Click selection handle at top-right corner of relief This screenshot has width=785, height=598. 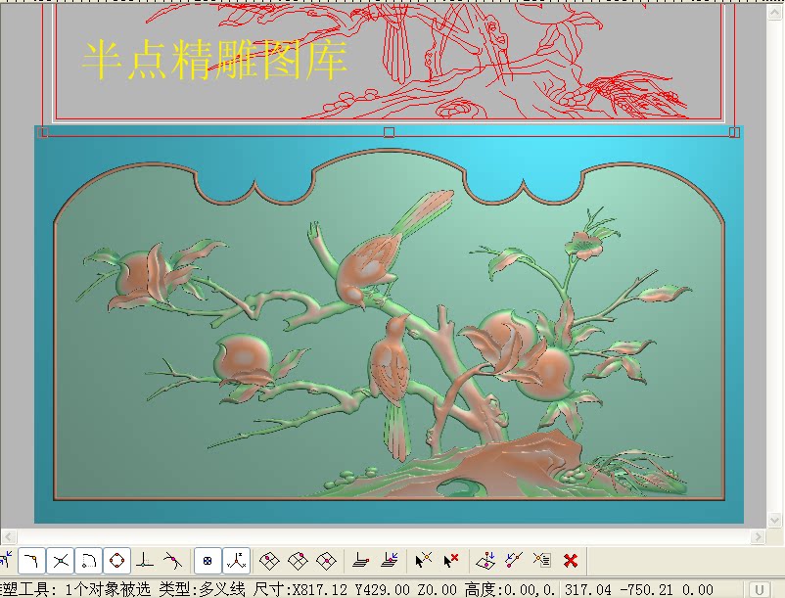tap(734, 132)
